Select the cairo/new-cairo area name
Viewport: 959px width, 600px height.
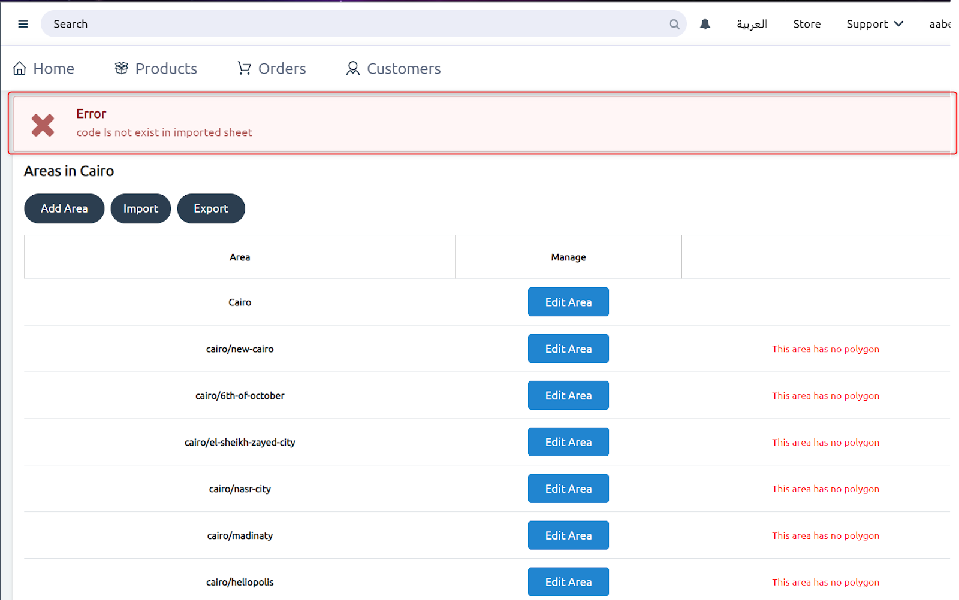coord(240,349)
